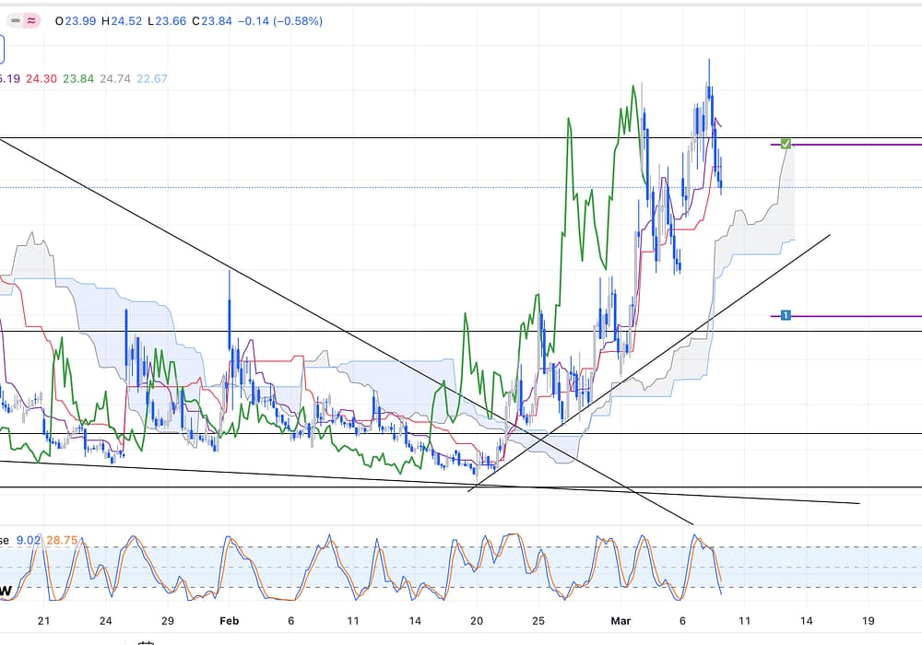Click the Feb label on the time axis
The width and height of the screenshot is (922, 645).
pyautogui.click(x=229, y=621)
